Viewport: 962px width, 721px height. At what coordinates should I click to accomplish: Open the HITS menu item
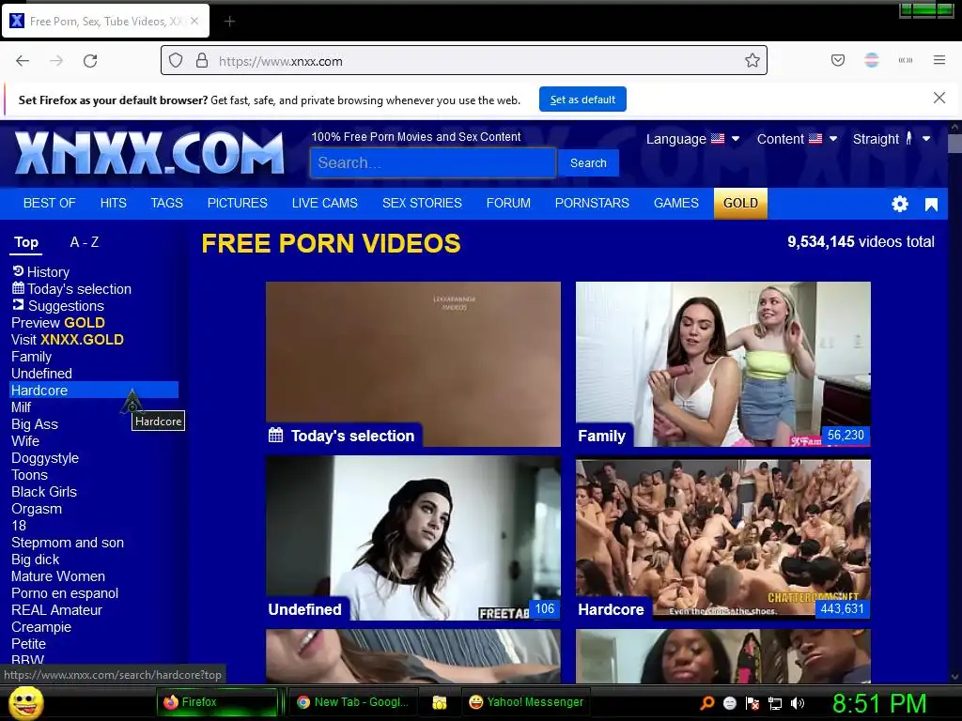114,203
